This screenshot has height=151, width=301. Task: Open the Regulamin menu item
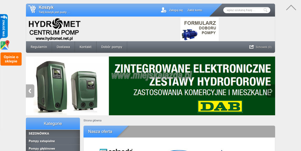(x=39, y=47)
